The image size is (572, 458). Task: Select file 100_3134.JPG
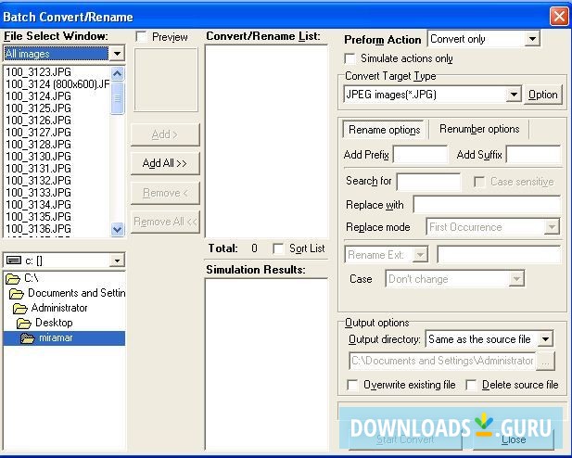point(38,205)
